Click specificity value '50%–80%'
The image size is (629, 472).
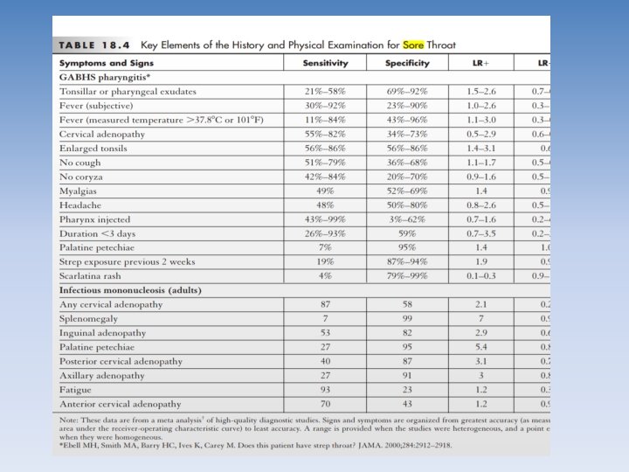tap(407, 205)
